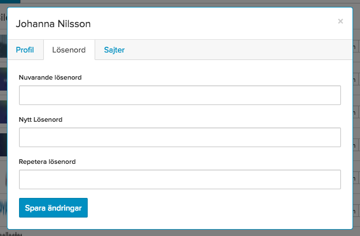
Task: Click the Nytt Lösenord label text
Action: [40, 119]
